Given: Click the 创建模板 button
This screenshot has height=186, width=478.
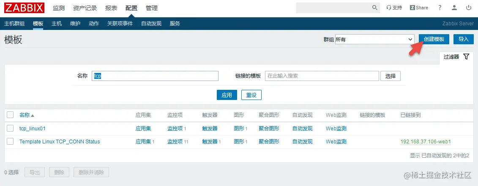Looking at the screenshot, I should (434, 39).
